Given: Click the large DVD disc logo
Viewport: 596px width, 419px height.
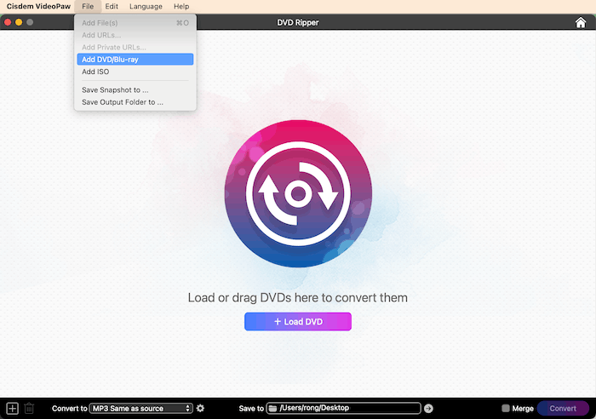Looking at the screenshot, I should click(298, 194).
